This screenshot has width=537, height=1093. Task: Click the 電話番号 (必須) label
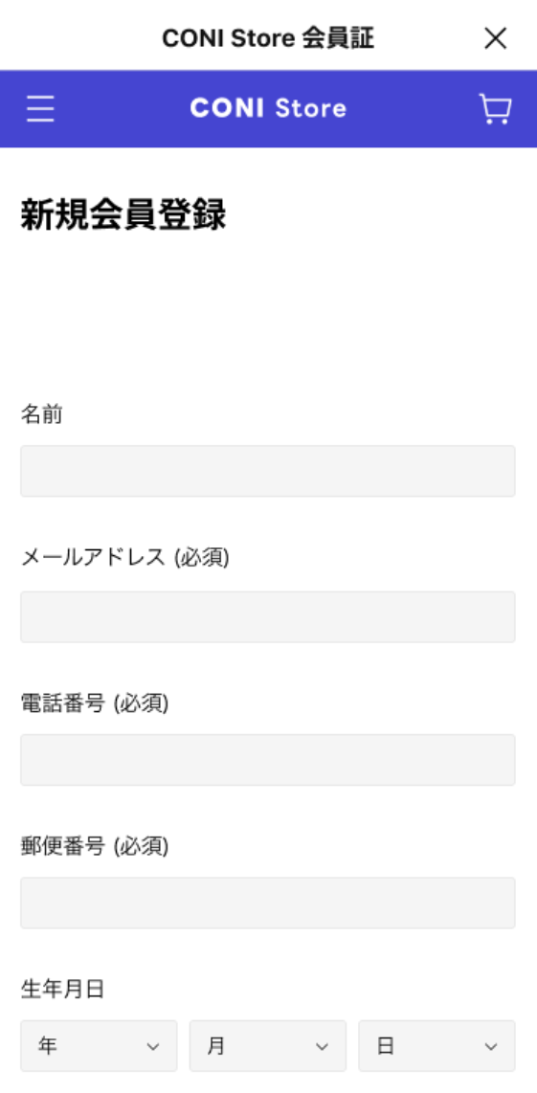pos(95,703)
